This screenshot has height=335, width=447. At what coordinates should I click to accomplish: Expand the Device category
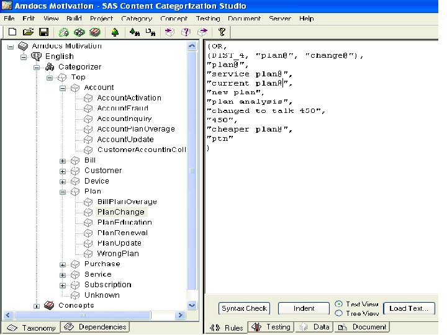tap(63, 182)
